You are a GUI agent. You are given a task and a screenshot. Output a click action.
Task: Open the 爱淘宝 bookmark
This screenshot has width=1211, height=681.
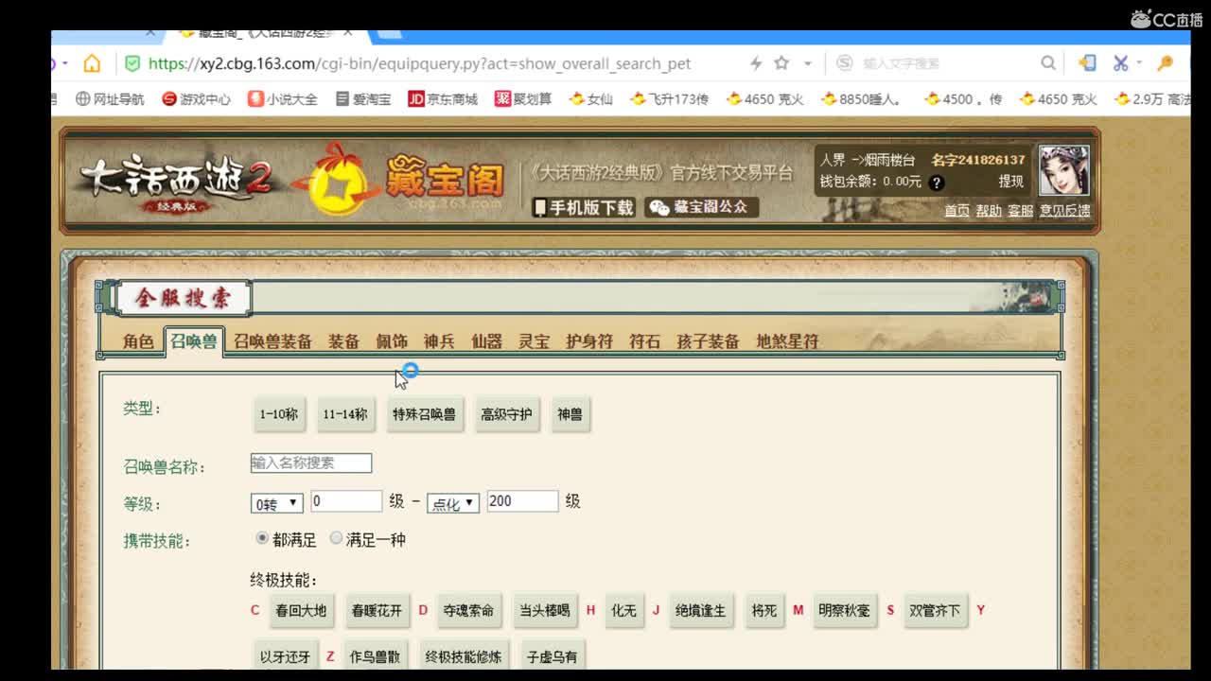coord(363,98)
